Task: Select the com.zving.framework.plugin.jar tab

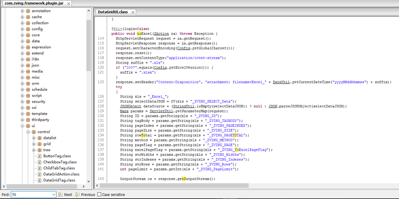Action: 33,3
